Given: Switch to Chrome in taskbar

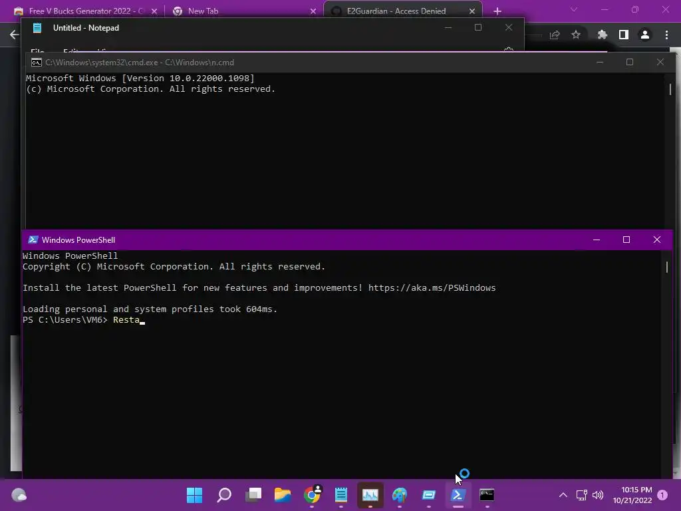Looking at the screenshot, I should point(312,495).
